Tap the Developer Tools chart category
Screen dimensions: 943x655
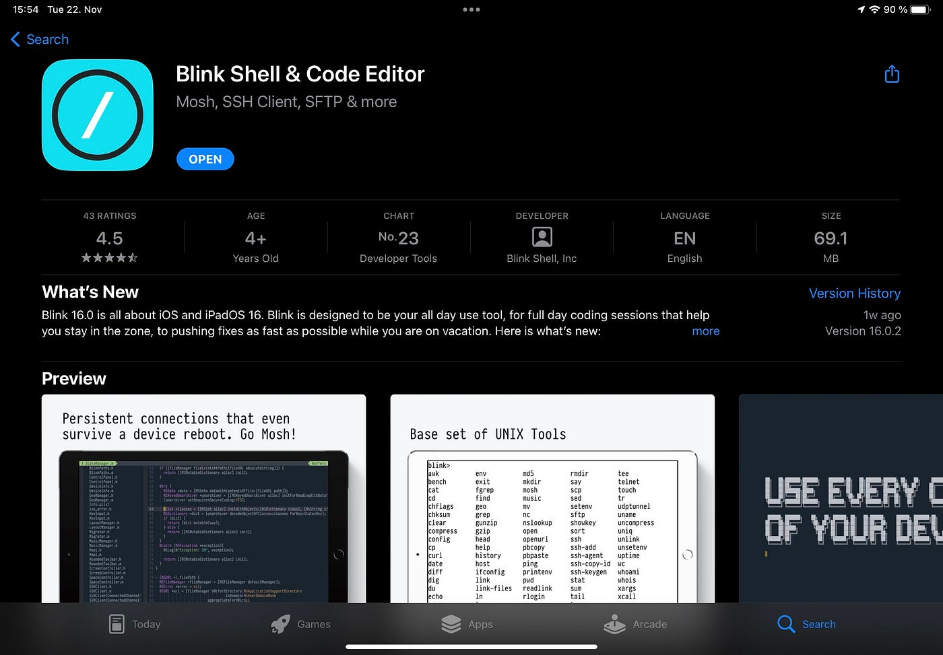tap(398, 258)
